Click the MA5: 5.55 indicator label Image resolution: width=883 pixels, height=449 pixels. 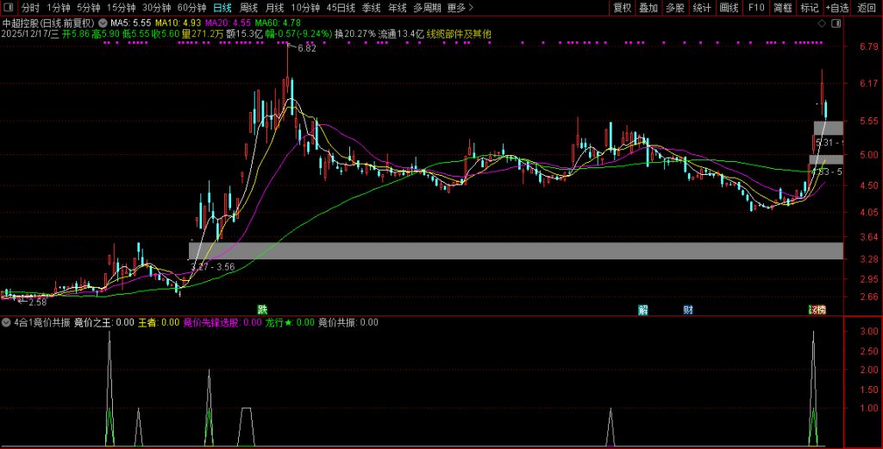pos(131,23)
